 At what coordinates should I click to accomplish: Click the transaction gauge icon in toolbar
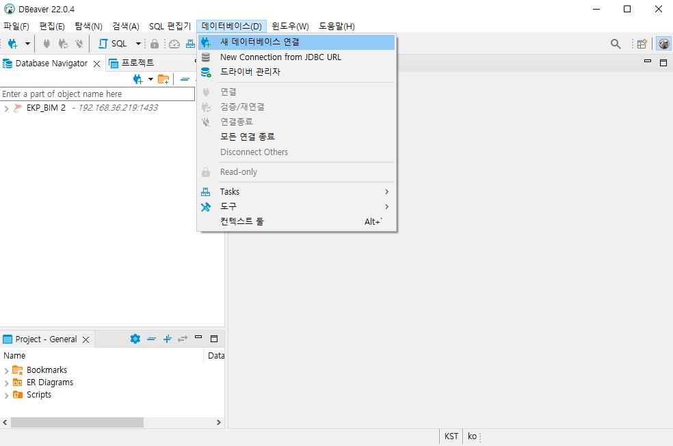pos(174,43)
